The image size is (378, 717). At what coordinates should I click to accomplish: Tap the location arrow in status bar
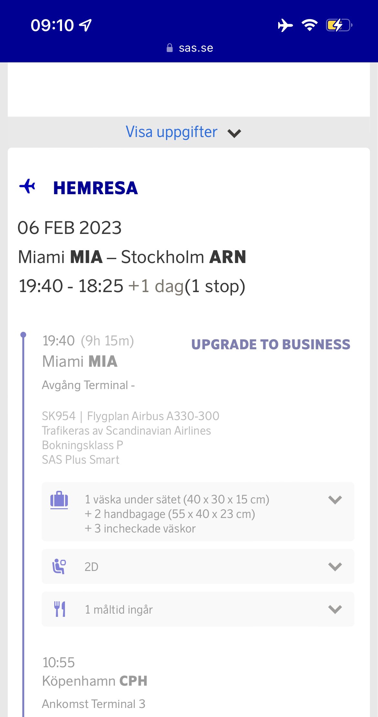pyautogui.click(x=86, y=25)
